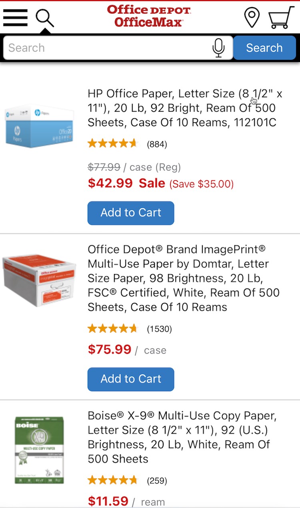Add ImagePrint Multi-Use Paper to cart
The image size is (300, 508).
click(131, 379)
